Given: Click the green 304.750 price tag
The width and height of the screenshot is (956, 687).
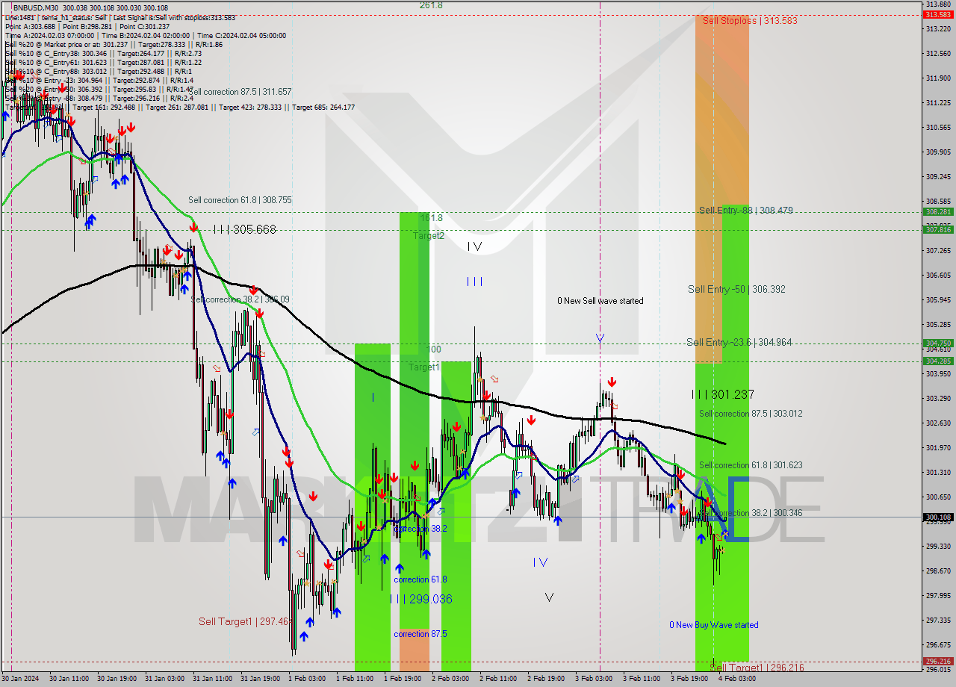Looking at the screenshot, I should 937,343.
